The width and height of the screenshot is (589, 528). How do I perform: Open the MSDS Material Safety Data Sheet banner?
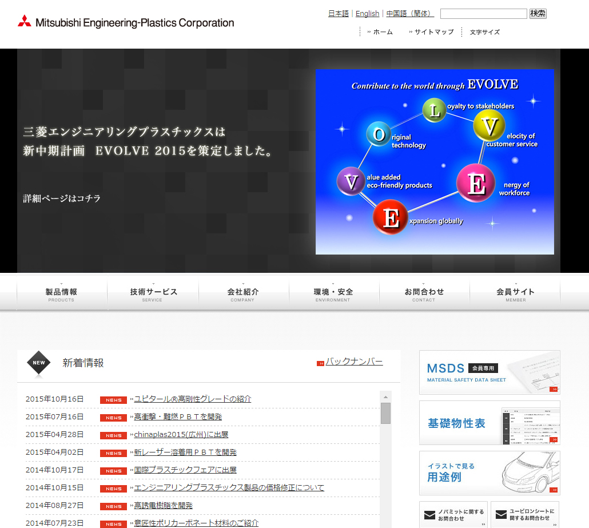coord(489,372)
